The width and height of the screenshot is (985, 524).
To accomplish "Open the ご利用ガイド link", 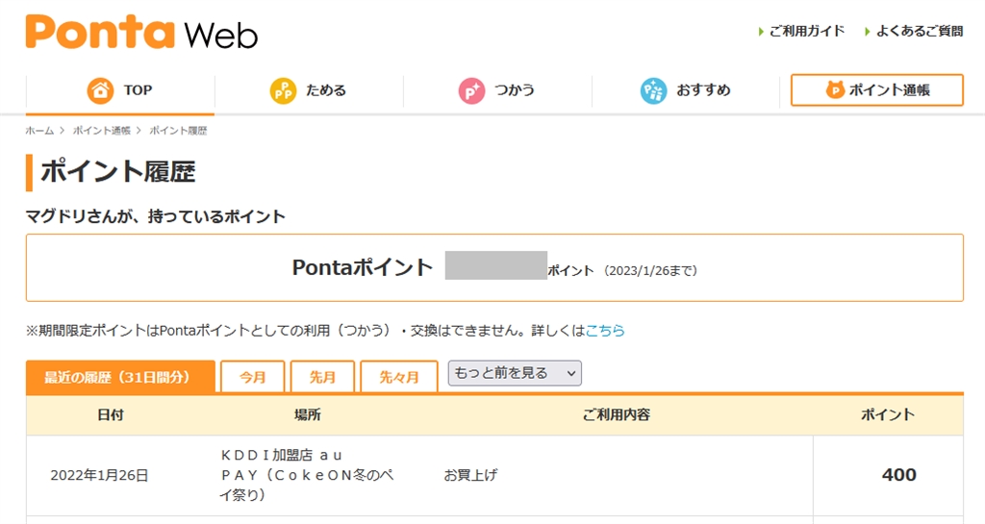I will [801, 31].
